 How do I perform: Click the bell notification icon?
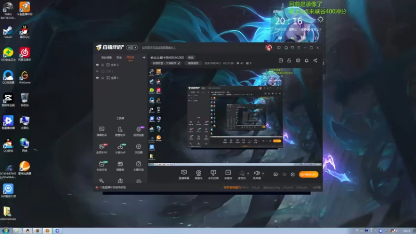tap(306, 60)
